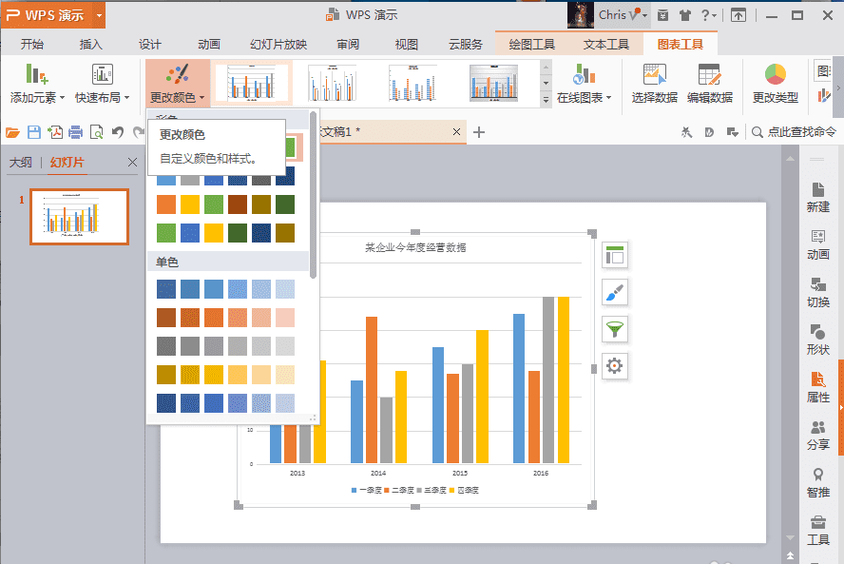Show next row of chart styles gallery
Viewport: 844px width, 564px height.
(546, 83)
